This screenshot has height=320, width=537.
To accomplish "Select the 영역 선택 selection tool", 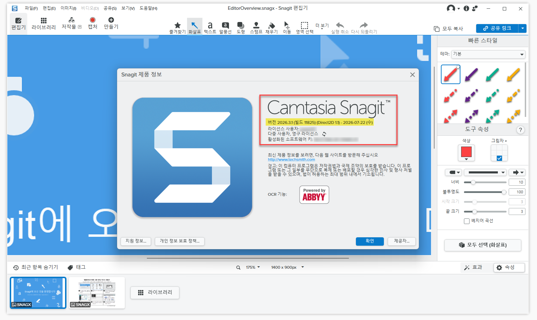I will pyautogui.click(x=305, y=27).
